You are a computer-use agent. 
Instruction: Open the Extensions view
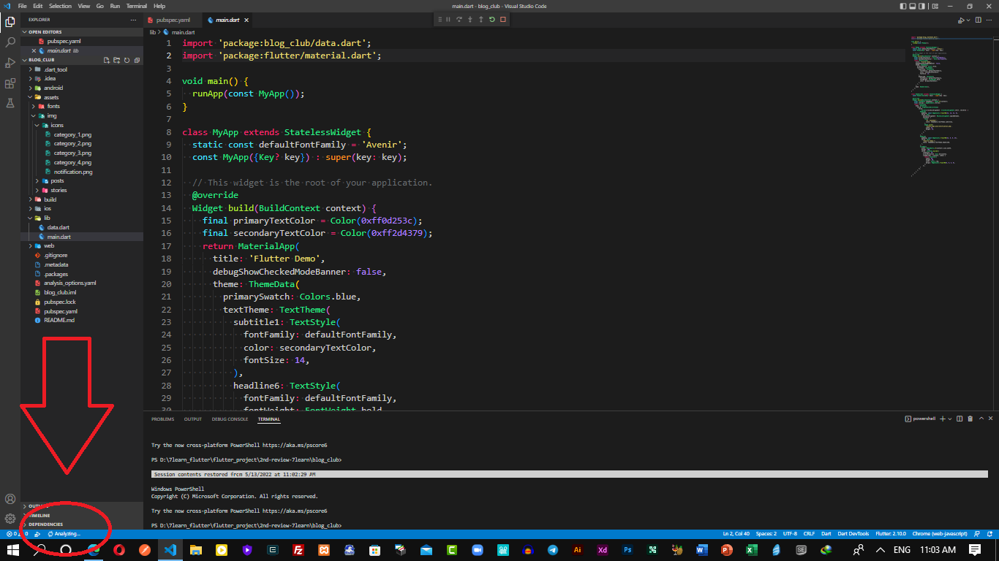(x=10, y=83)
